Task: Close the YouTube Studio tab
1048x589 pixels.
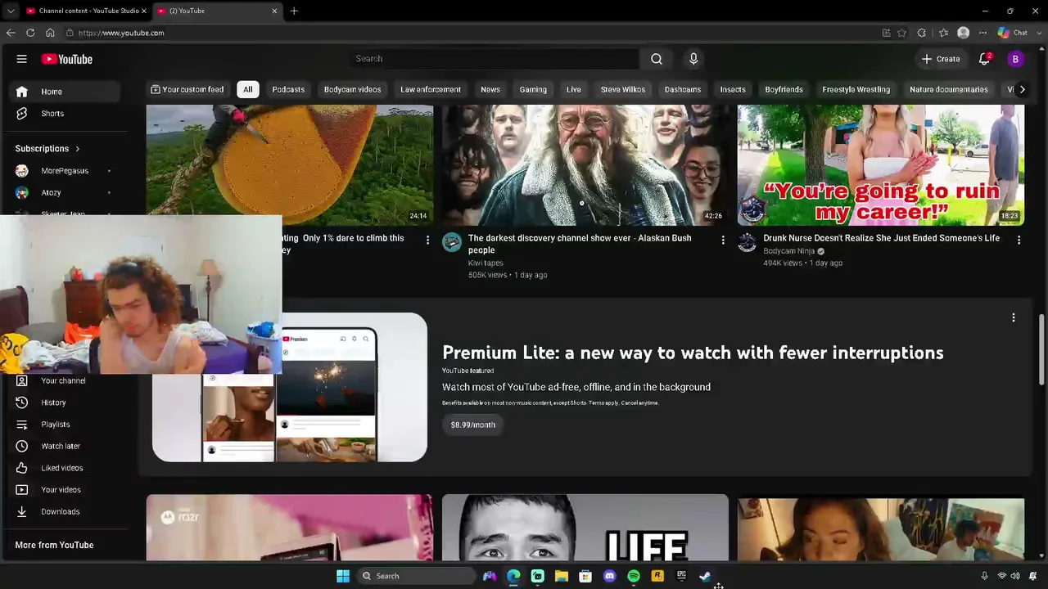Action: pos(144,11)
